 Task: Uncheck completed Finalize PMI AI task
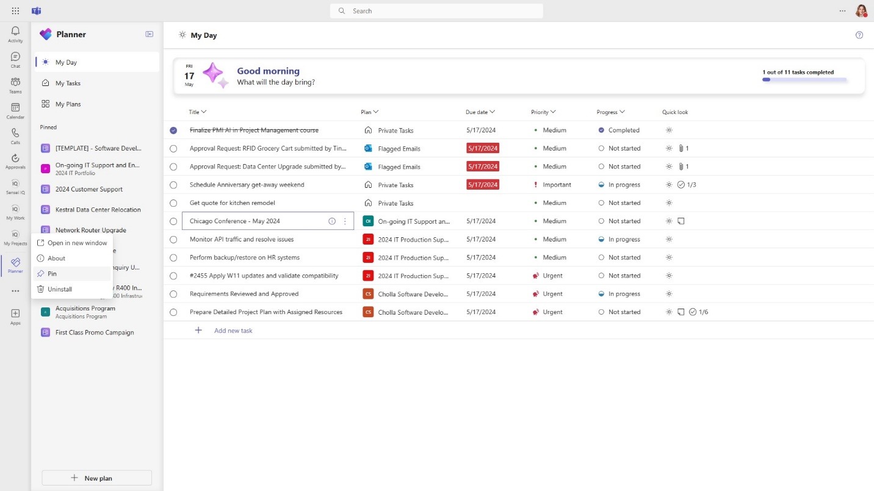click(173, 130)
